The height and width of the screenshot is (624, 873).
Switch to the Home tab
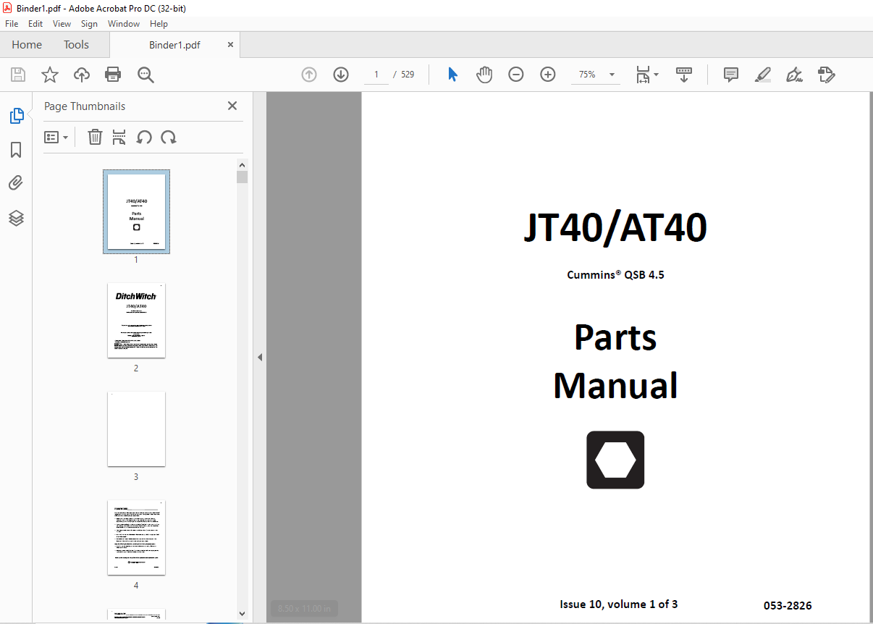tap(27, 45)
